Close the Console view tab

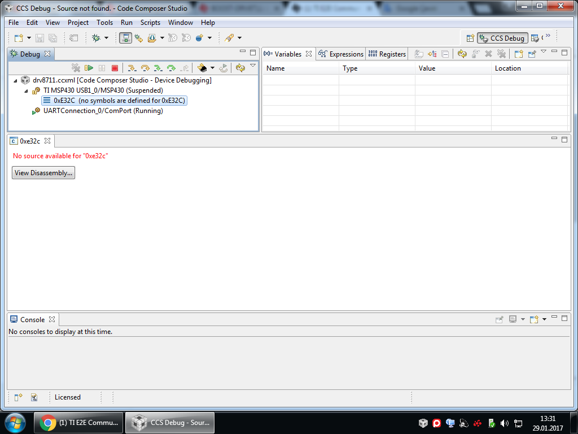click(52, 320)
